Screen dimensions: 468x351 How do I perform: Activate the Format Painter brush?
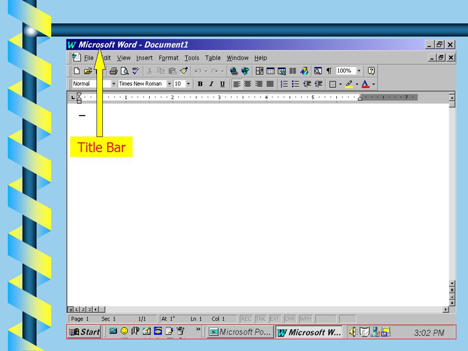(x=184, y=71)
